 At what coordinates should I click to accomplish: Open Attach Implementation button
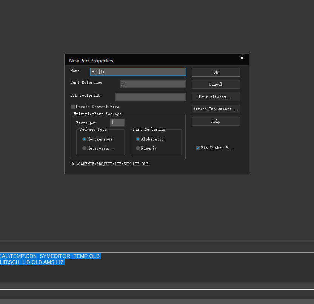215,109
